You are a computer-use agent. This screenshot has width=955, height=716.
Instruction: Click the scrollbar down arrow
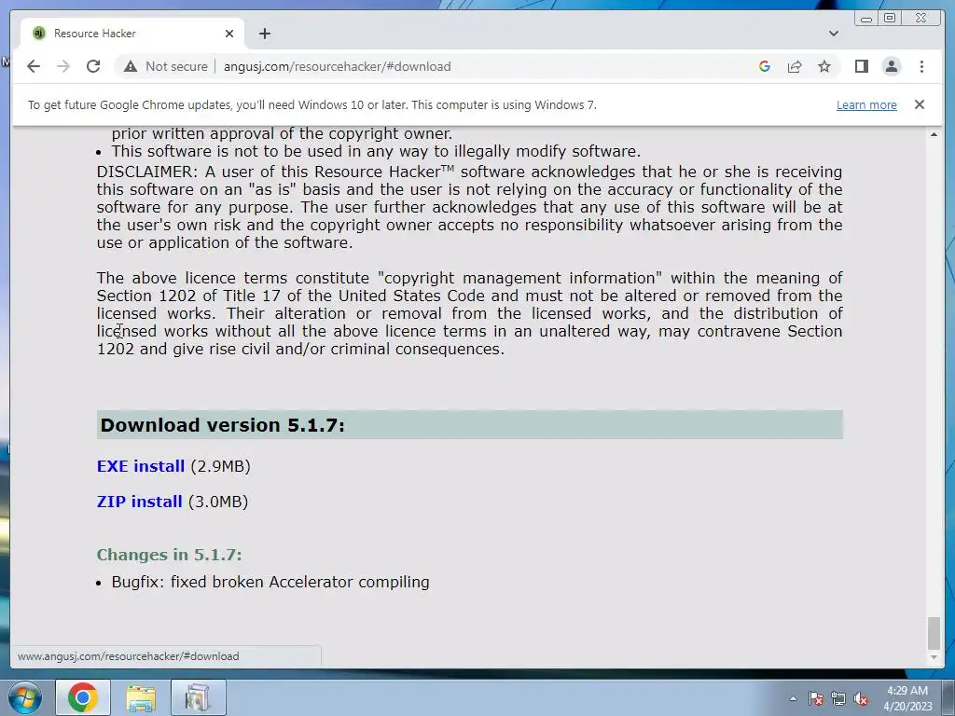tap(934, 657)
